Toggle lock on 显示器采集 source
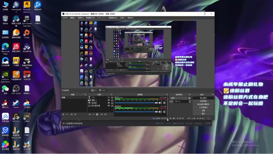 pos(112,106)
